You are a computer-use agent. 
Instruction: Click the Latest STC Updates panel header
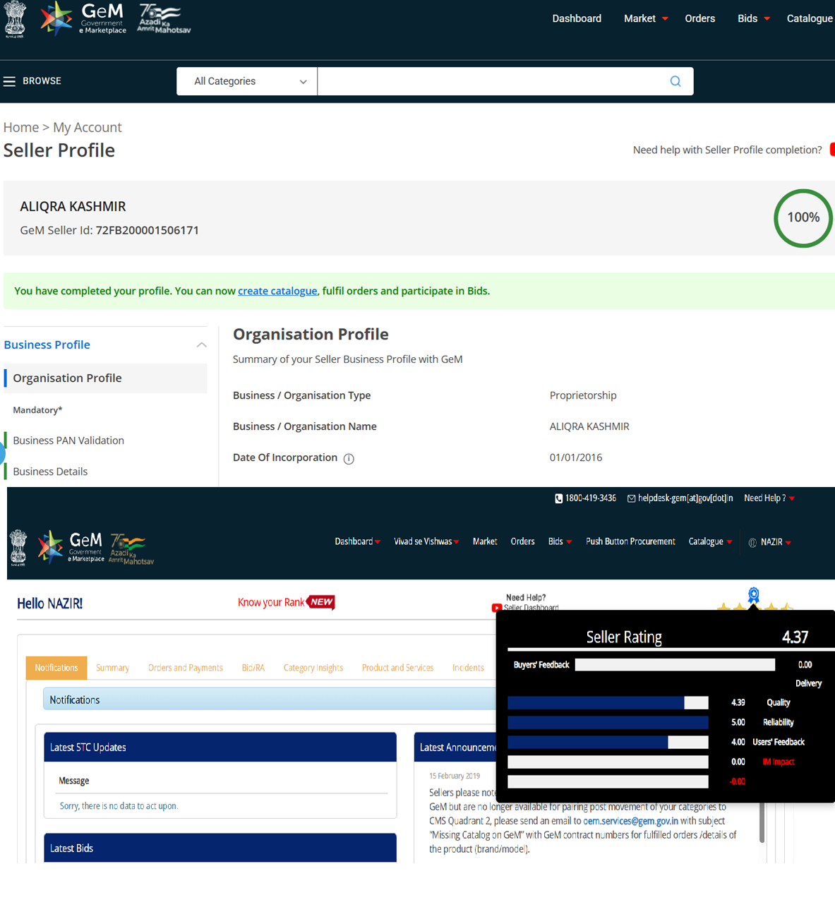[x=220, y=747]
